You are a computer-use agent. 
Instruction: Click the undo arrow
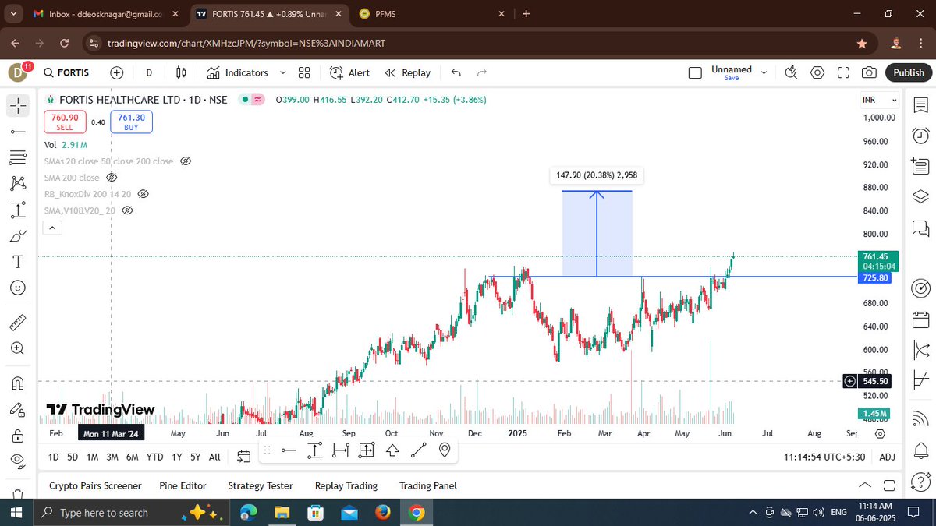pos(456,72)
